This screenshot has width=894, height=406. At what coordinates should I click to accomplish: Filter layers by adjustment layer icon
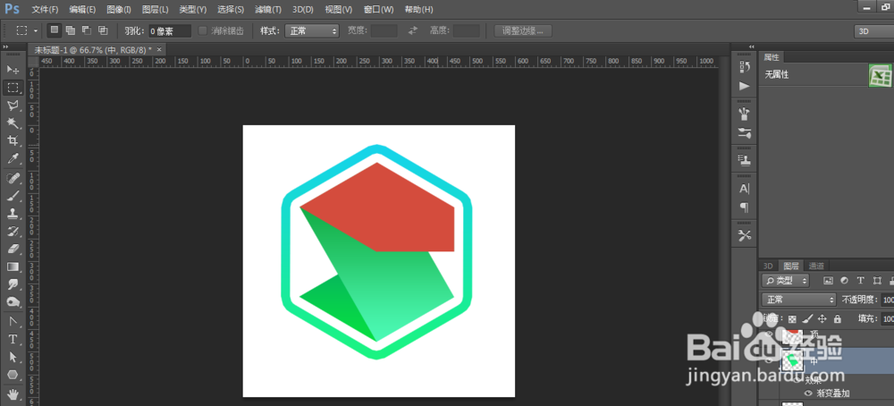pos(845,281)
